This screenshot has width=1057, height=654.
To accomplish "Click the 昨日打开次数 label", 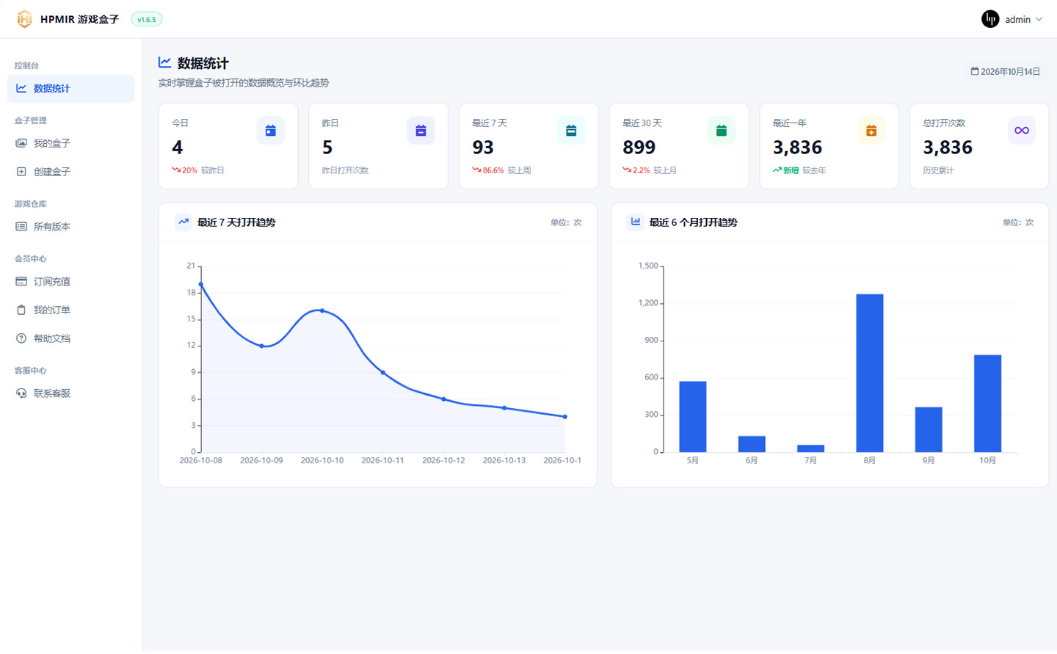I will click(x=345, y=170).
